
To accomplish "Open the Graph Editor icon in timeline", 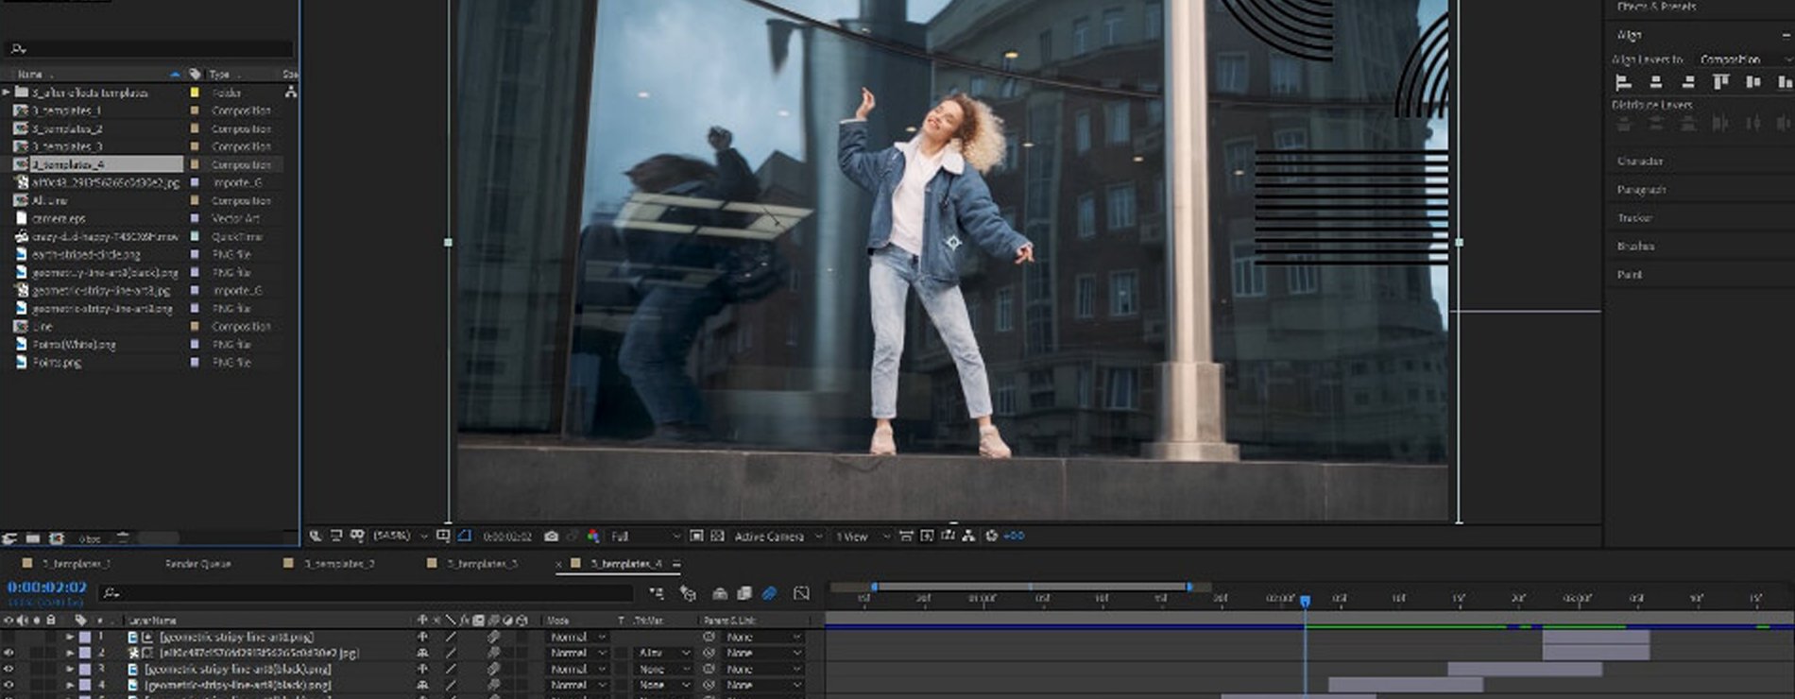I will click(x=801, y=593).
